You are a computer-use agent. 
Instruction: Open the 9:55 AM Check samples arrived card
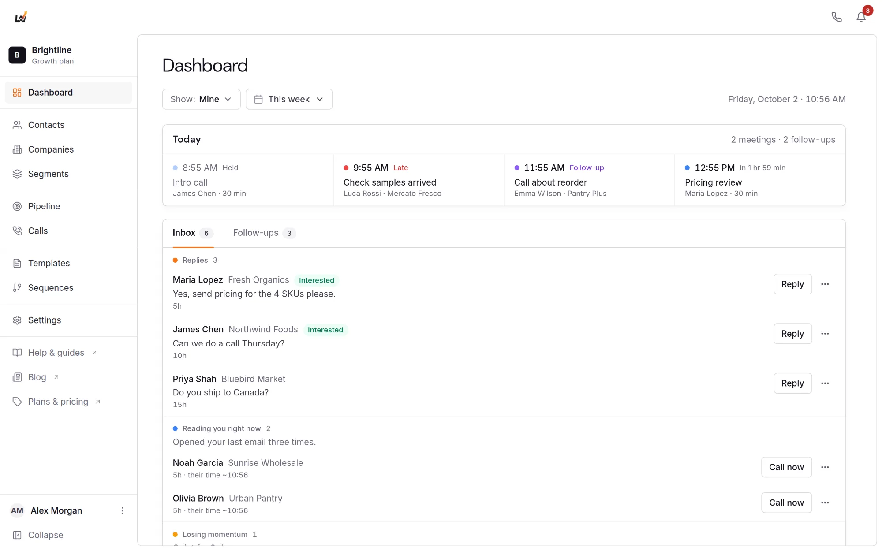click(419, 180)
